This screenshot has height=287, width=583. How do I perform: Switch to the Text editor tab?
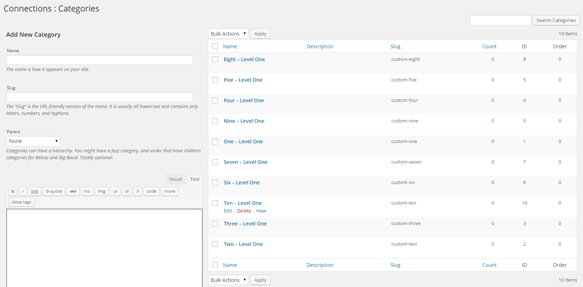pyautogui.click(x=195, y=179)
